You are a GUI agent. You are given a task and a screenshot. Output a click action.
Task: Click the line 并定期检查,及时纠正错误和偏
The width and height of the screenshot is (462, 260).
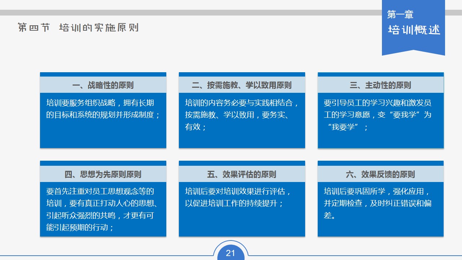coord(378,204)
